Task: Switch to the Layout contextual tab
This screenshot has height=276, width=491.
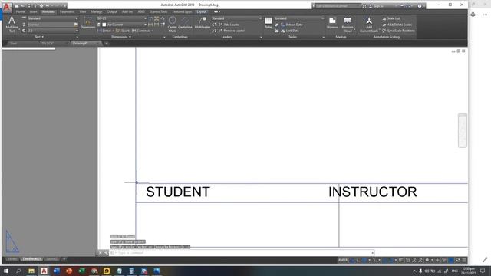Action: [x=202, y=12]
